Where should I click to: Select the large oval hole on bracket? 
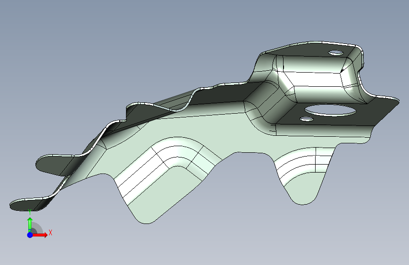330,110
